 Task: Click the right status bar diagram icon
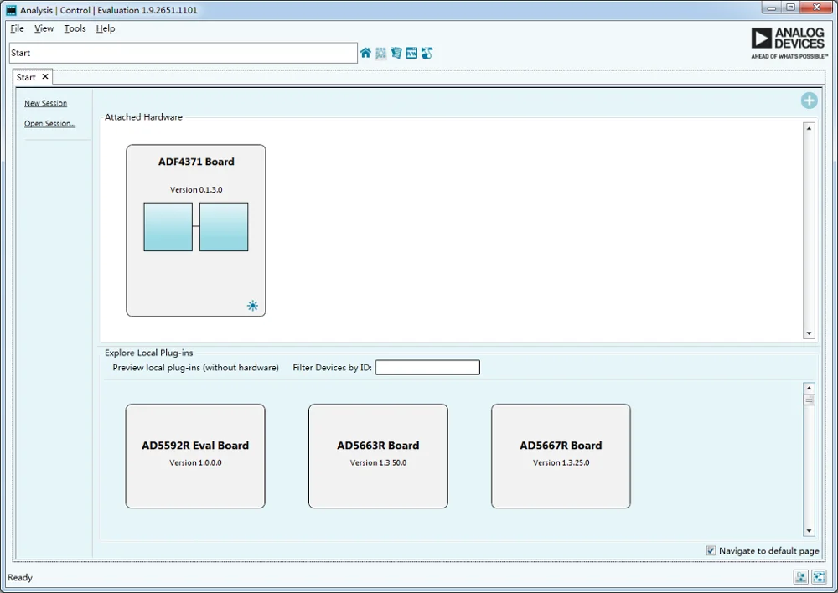[x=819, y=577]
